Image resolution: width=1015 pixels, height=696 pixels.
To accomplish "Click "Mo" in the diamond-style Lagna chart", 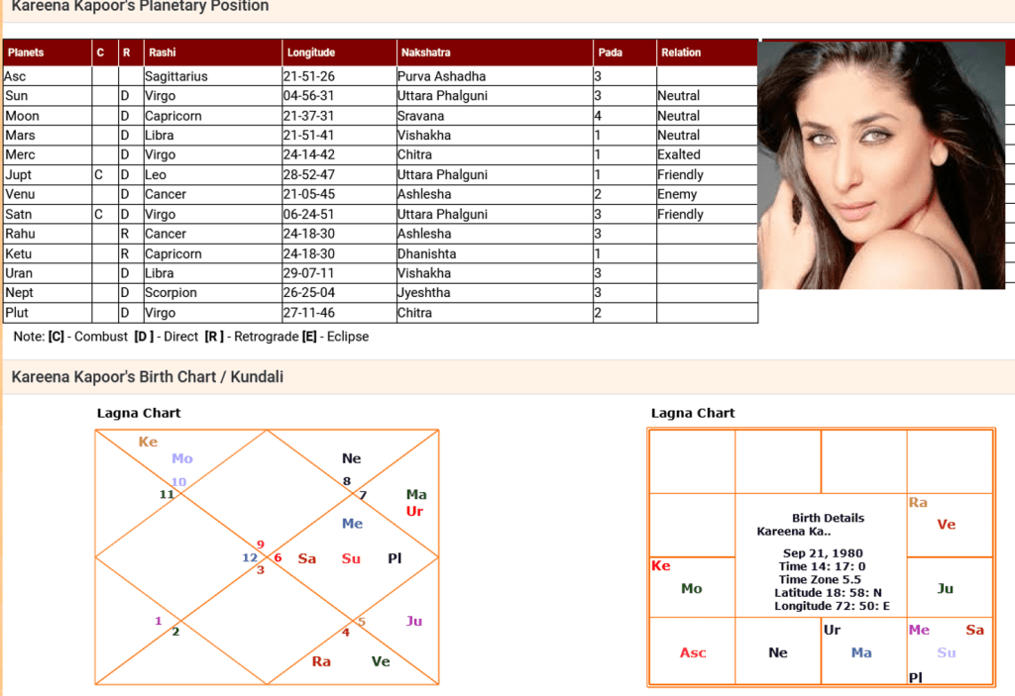I will point(181,458).
